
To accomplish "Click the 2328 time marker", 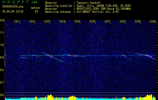I will coord(123,21).
